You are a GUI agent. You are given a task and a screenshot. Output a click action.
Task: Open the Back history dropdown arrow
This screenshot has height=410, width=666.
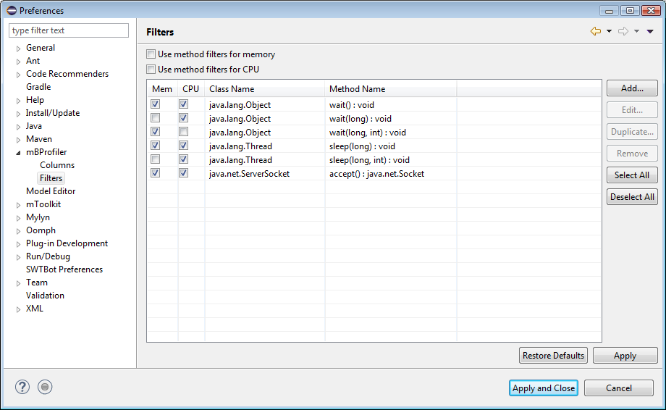click(x=609, y=31)
